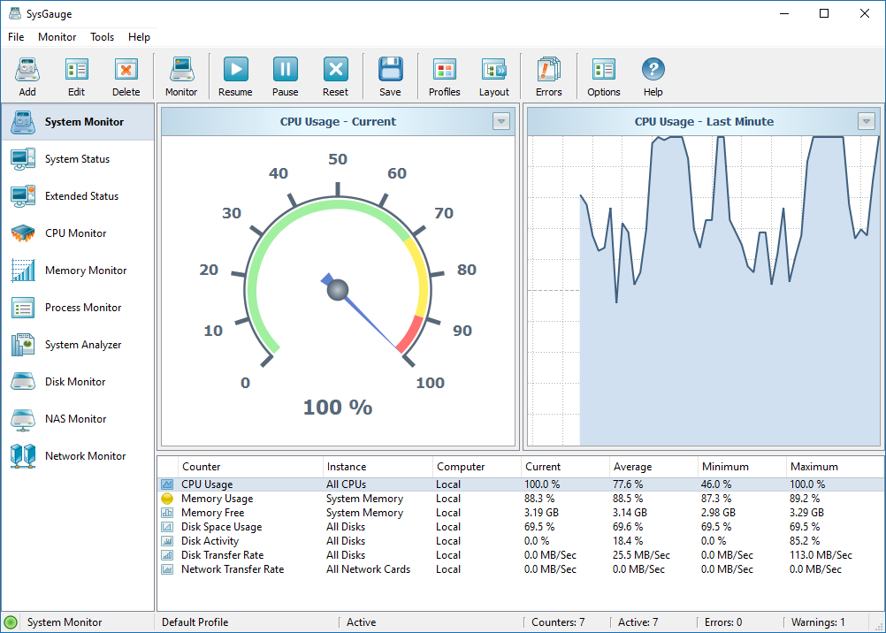Sort by the Computer column header
This screenshot has width=886, height=633.
point(477,467)
